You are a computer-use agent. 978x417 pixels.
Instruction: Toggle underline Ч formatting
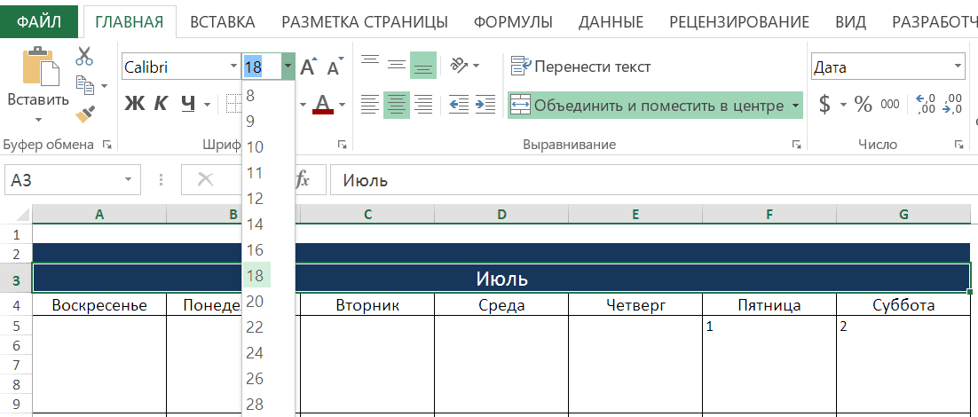[x=188, y=104]
